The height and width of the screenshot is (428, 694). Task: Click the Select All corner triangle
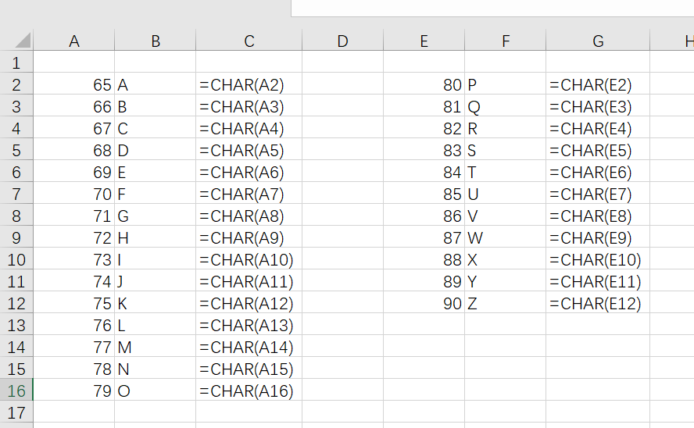pyautogui.click(x=22, y=41)
